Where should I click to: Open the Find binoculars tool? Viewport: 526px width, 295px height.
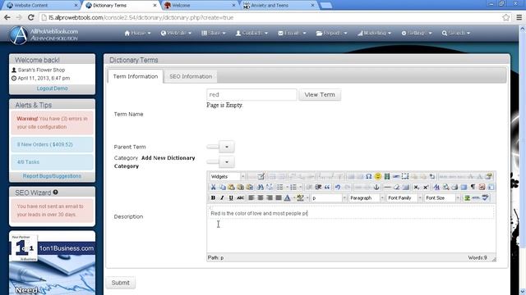pyautogui.click(x=261, y=187)
